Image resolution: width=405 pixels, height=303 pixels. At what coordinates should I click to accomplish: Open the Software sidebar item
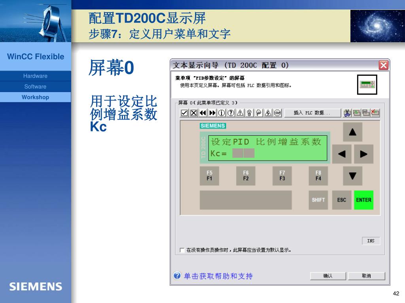tap(35, 86)
